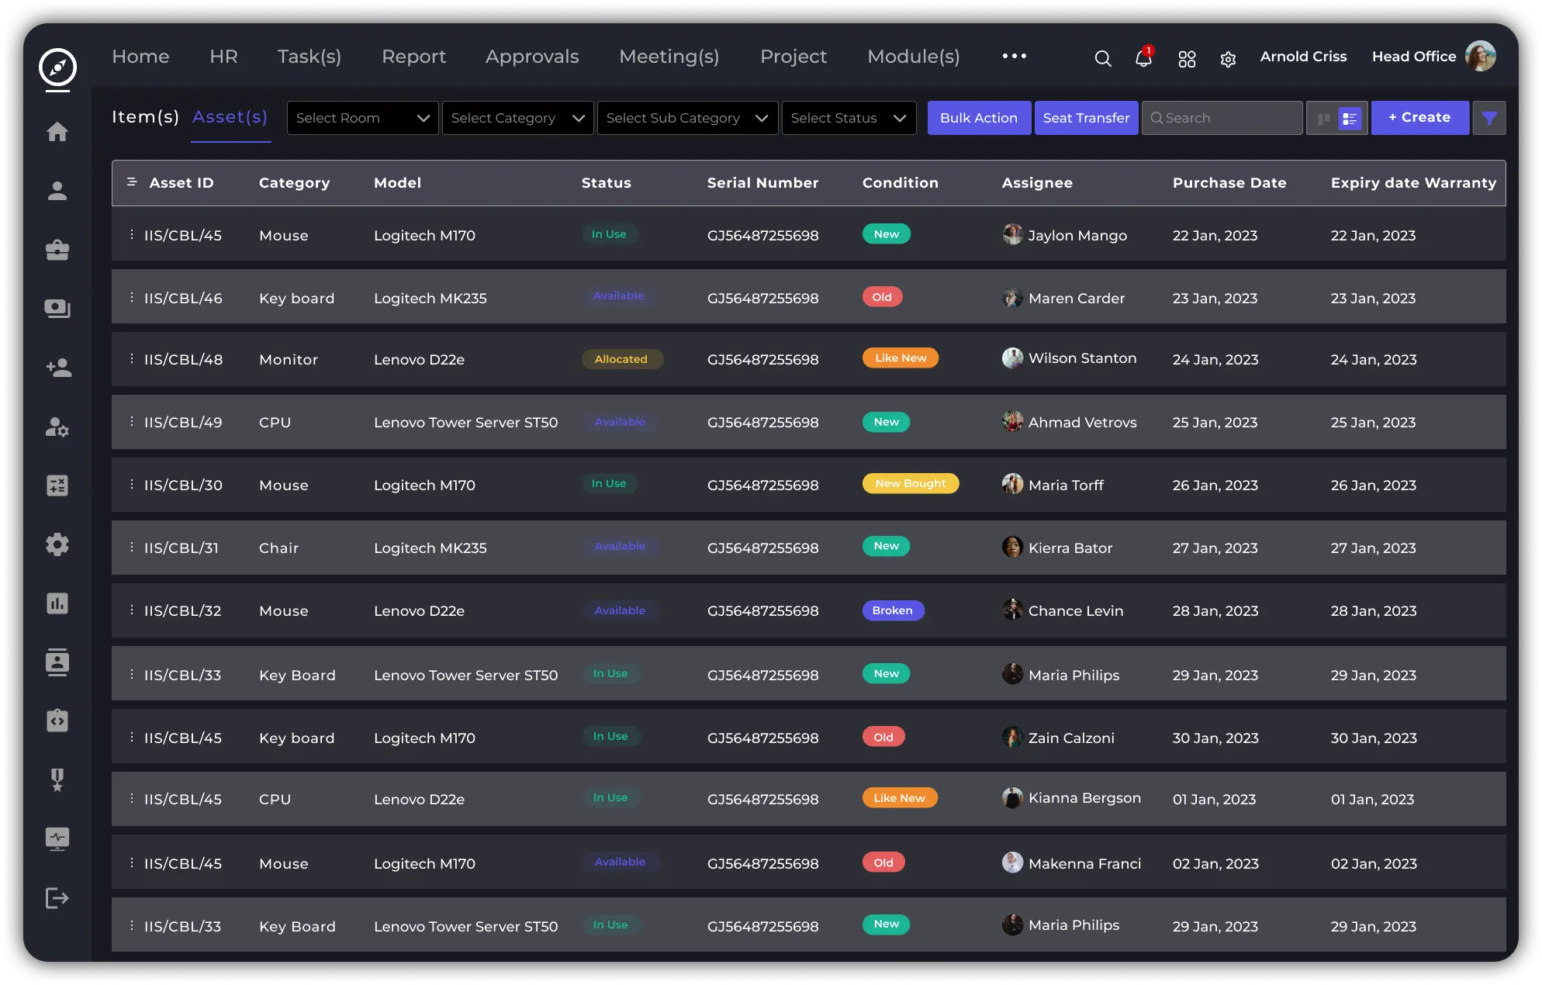The width and height of the screenshot is (1542, 985).
Task: Open row menu for IIS/CBL/48
Action: (131, 358)
